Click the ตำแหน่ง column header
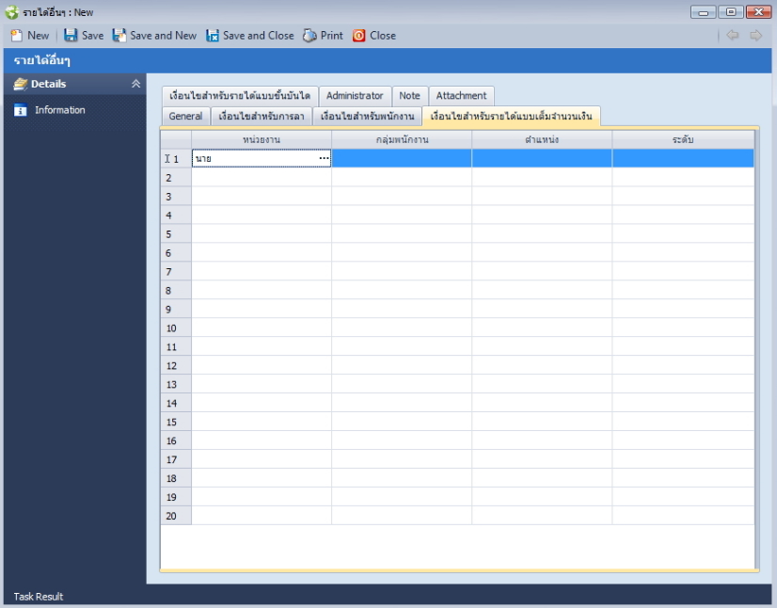The width and height of the screenshot is (777, 608). 542,140
